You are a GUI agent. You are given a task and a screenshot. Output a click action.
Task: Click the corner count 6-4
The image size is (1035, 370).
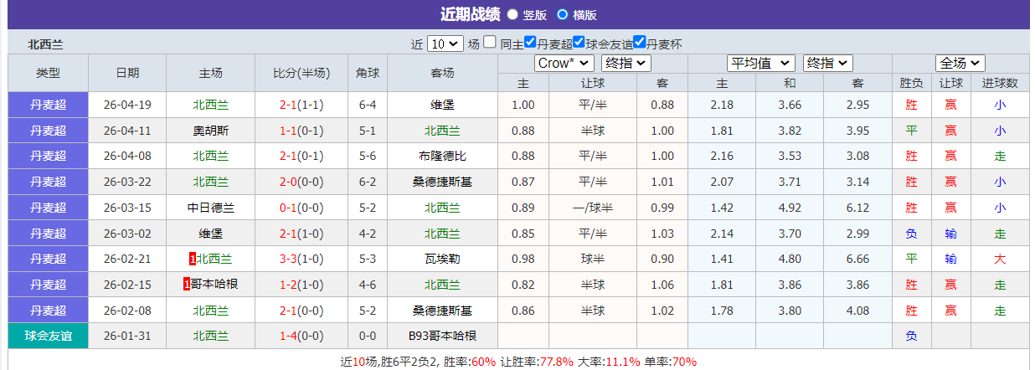coord(368,105)
